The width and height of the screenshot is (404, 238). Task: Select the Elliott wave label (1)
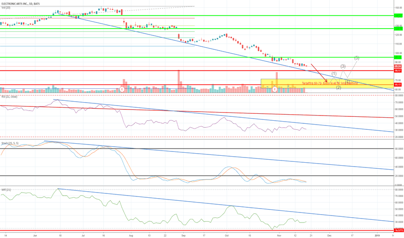pyautogui.click(x=334, y=74)
